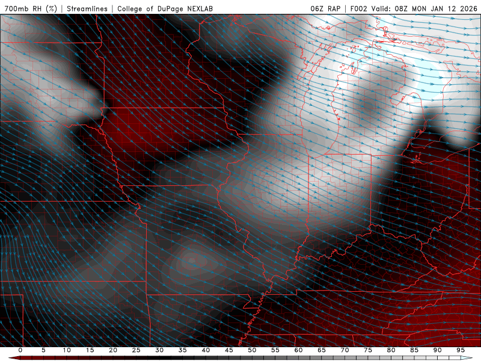
Task: Select the 'Streamlines' label in the header
Action: click(x=87, y=8)
